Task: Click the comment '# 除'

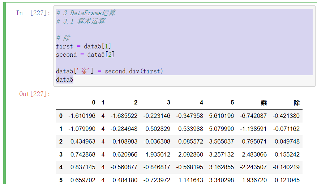Action: click(x=63, y=38)
